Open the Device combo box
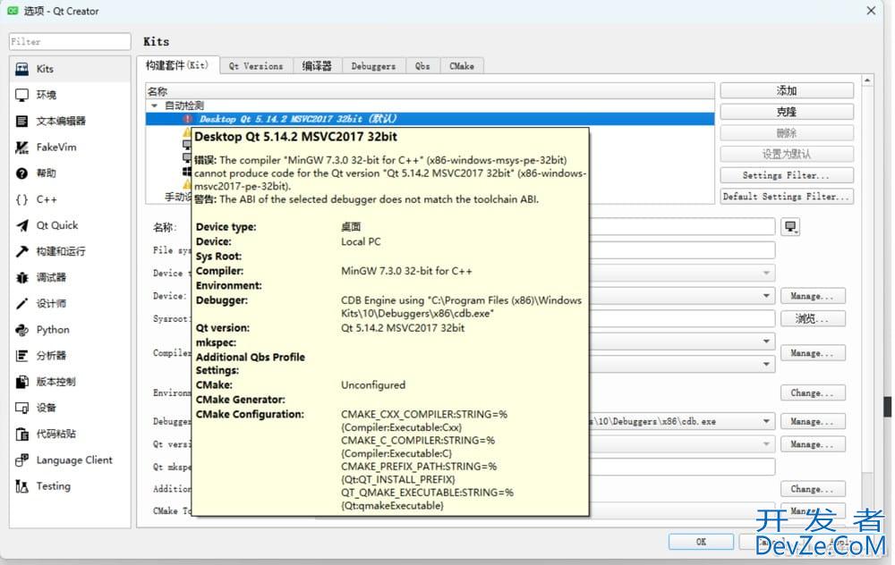The image size is (895, 565). point(767,296)
